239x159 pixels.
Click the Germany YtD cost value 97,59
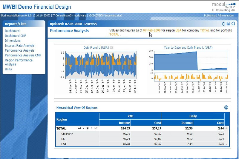tap(158, 134)
